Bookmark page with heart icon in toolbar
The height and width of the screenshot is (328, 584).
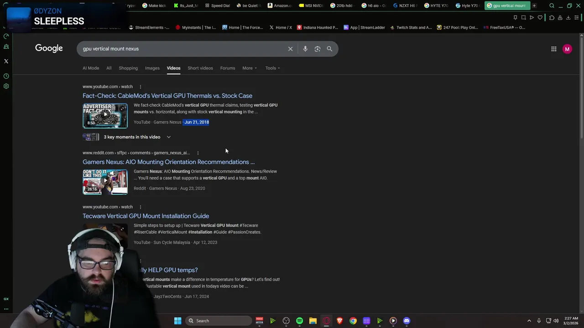(x=540, y=17)
